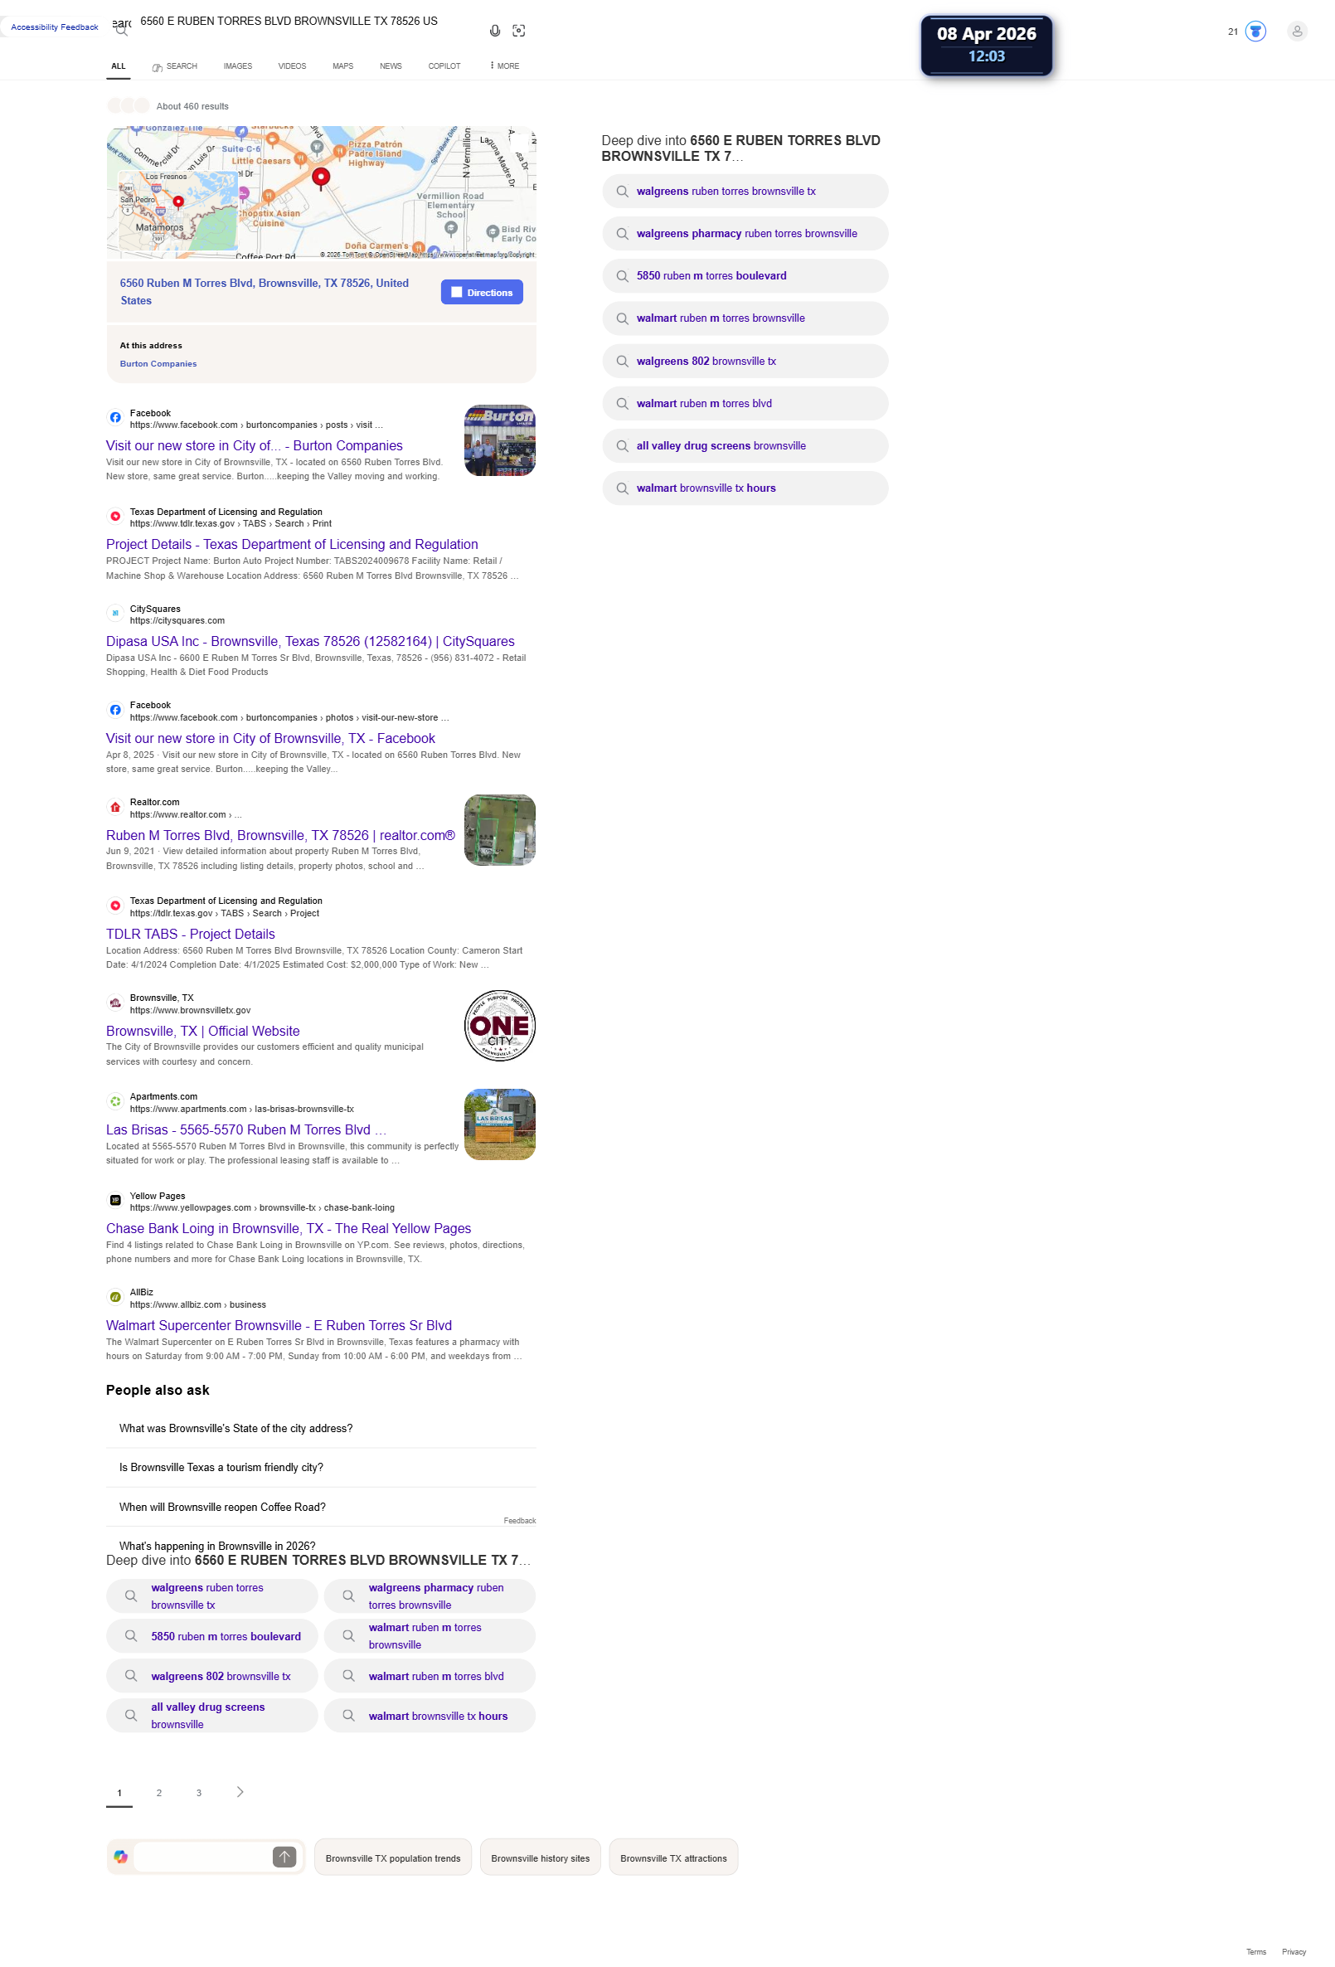Go to results page 3
The width and height of the screenshot is (1335, 1967).
pos(199,1793)
